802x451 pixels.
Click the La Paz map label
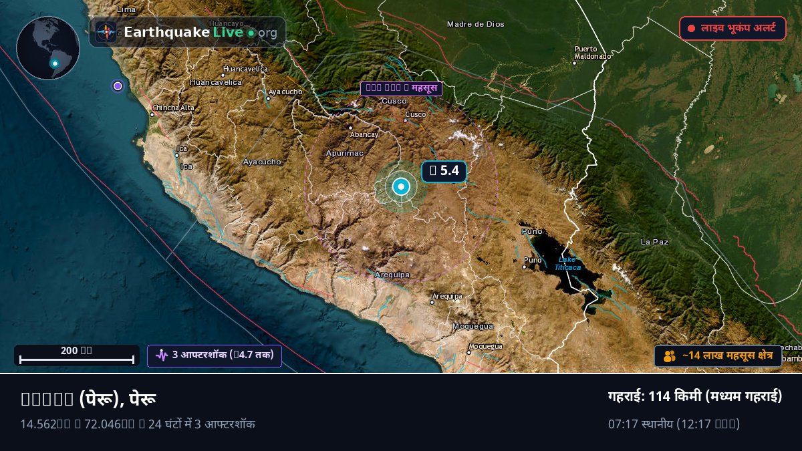[x=654, y=242]
